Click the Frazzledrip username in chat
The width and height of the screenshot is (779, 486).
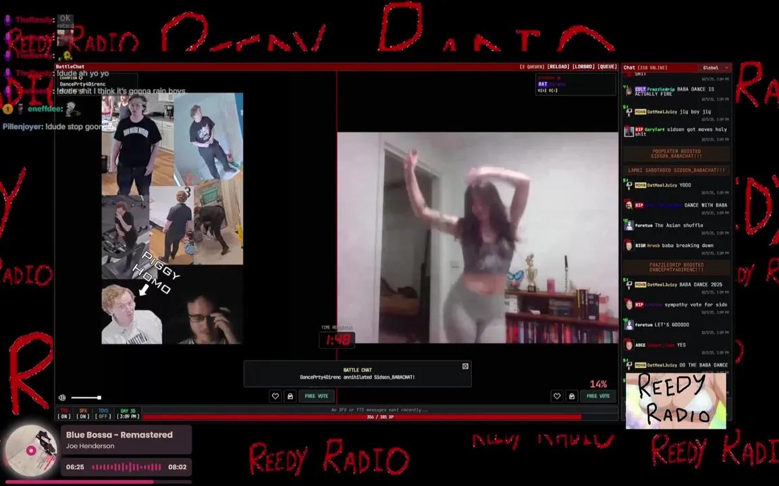click(x=661, y=90)
